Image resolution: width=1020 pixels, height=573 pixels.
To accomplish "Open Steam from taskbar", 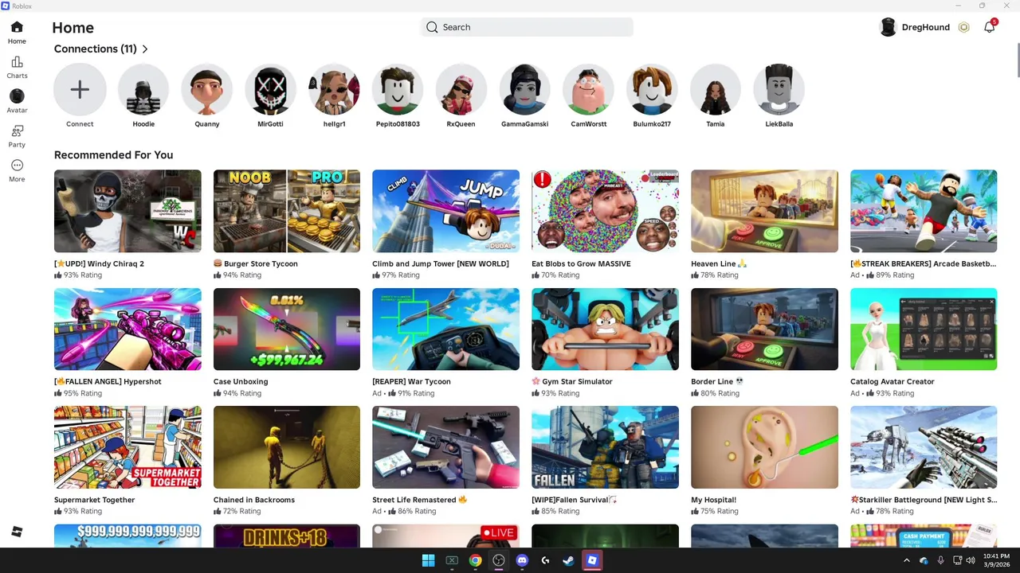I will pos(568,560).
